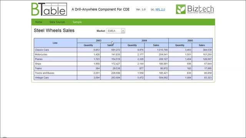Click the 384,538 sales cell
The image size is (246, 138).
[x=202, y=50]
